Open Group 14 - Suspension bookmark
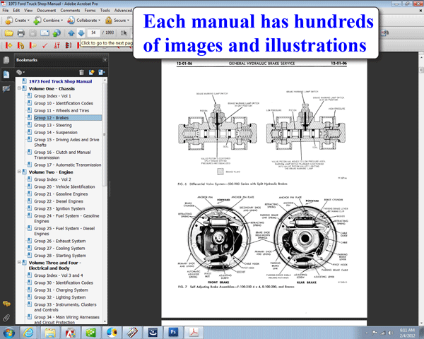Image resolution: width=424 pixels, height=339 pixels. [x=56, y=133]
